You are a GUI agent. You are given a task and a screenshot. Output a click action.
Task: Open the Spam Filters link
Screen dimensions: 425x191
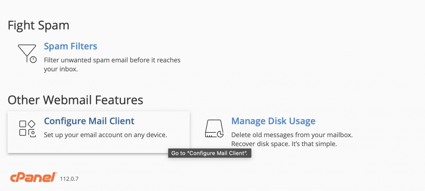tap(71, 46)
